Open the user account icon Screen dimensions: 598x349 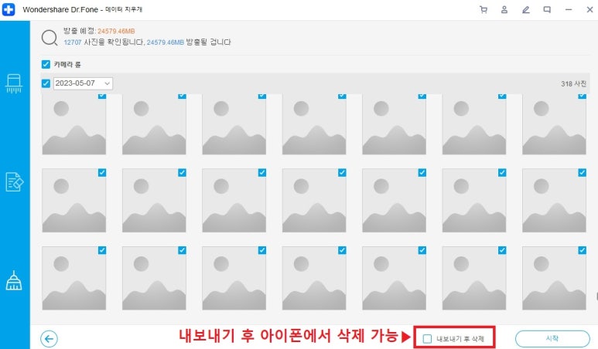tap(504, 9)
